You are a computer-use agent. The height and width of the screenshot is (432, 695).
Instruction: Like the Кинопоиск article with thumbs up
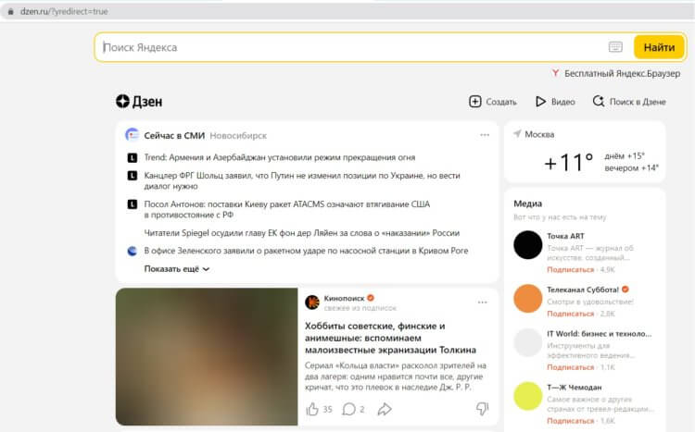click(312, 410)
